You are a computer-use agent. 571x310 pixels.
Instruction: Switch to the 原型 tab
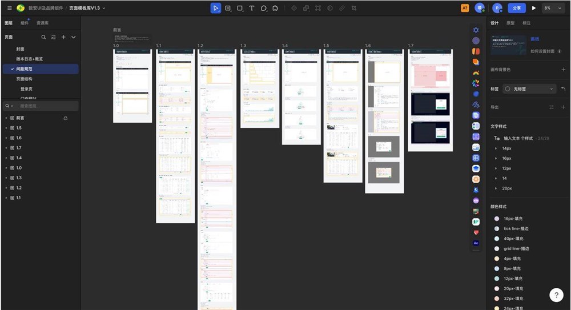click(510, 23)
